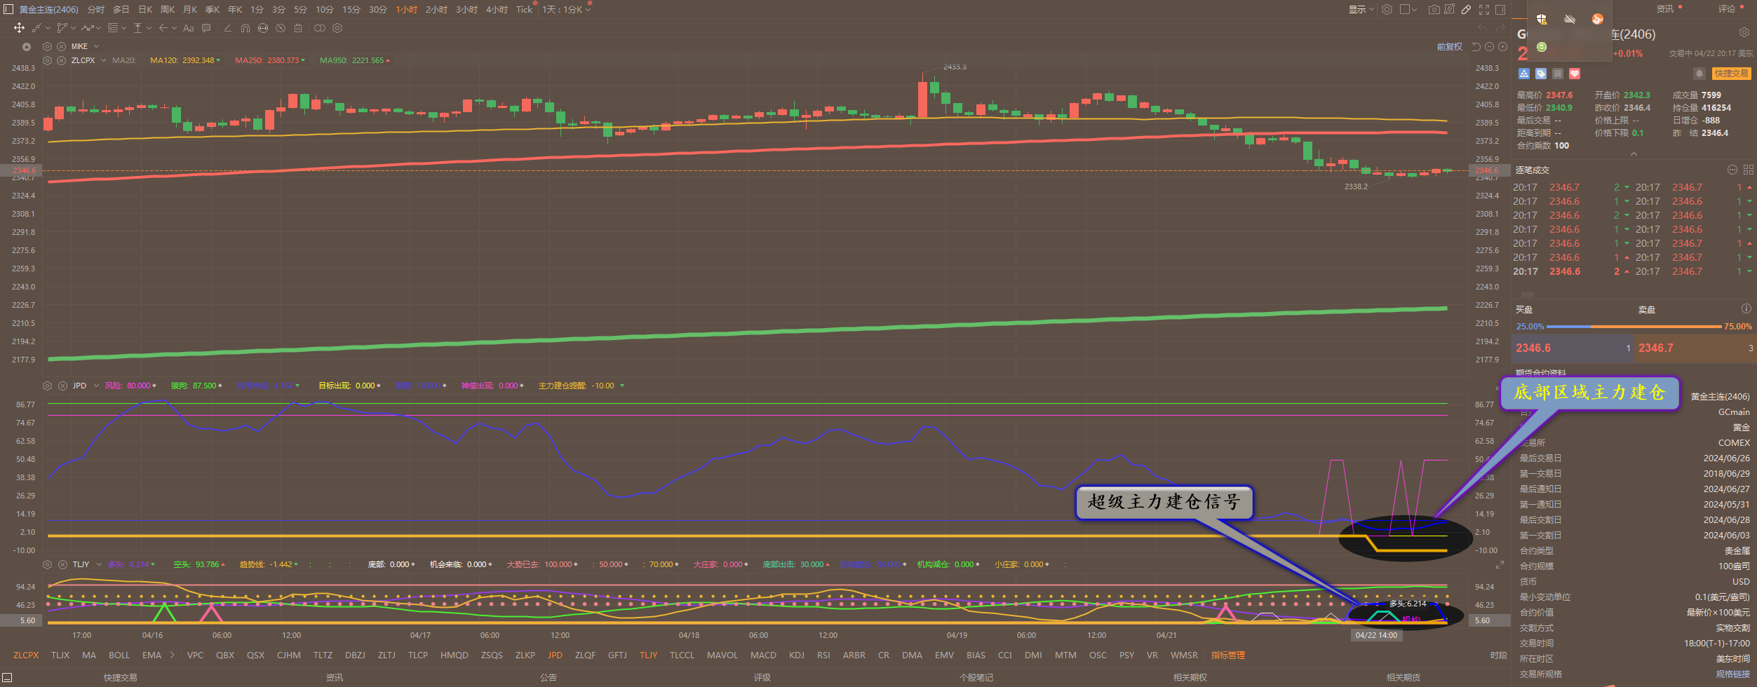Click the overlapping circles compare icon
Viewport: 1757px width, 687px height.
tap(319, 28)
